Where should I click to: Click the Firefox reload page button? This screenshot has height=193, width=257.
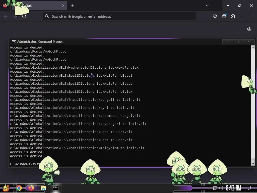point(24,16)
